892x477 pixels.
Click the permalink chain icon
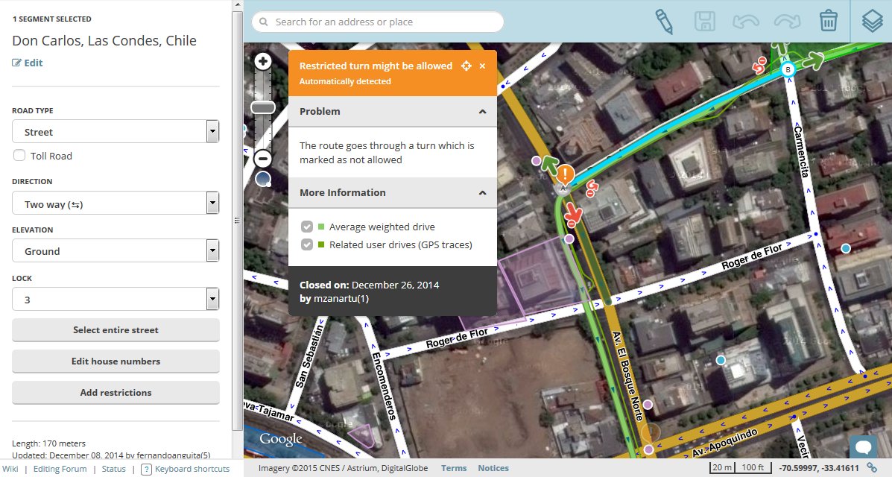(x=872, y=467)
